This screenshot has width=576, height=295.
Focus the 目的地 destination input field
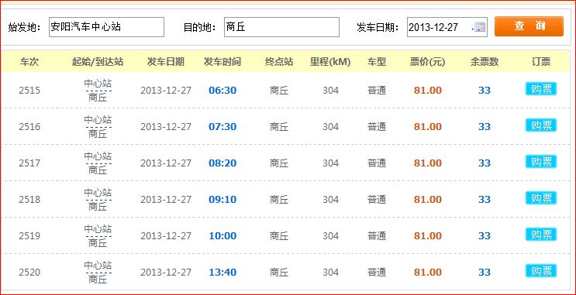(x=281, y=27)
